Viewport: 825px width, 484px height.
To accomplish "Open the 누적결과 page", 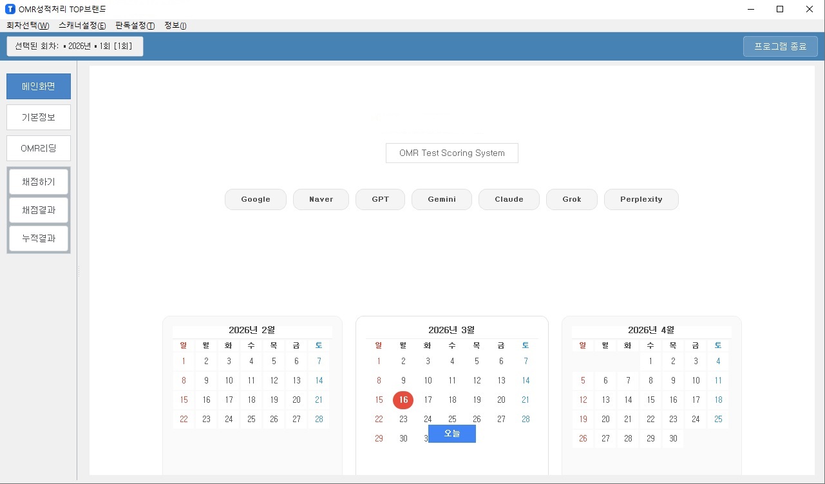I will (x=39, y=238).
